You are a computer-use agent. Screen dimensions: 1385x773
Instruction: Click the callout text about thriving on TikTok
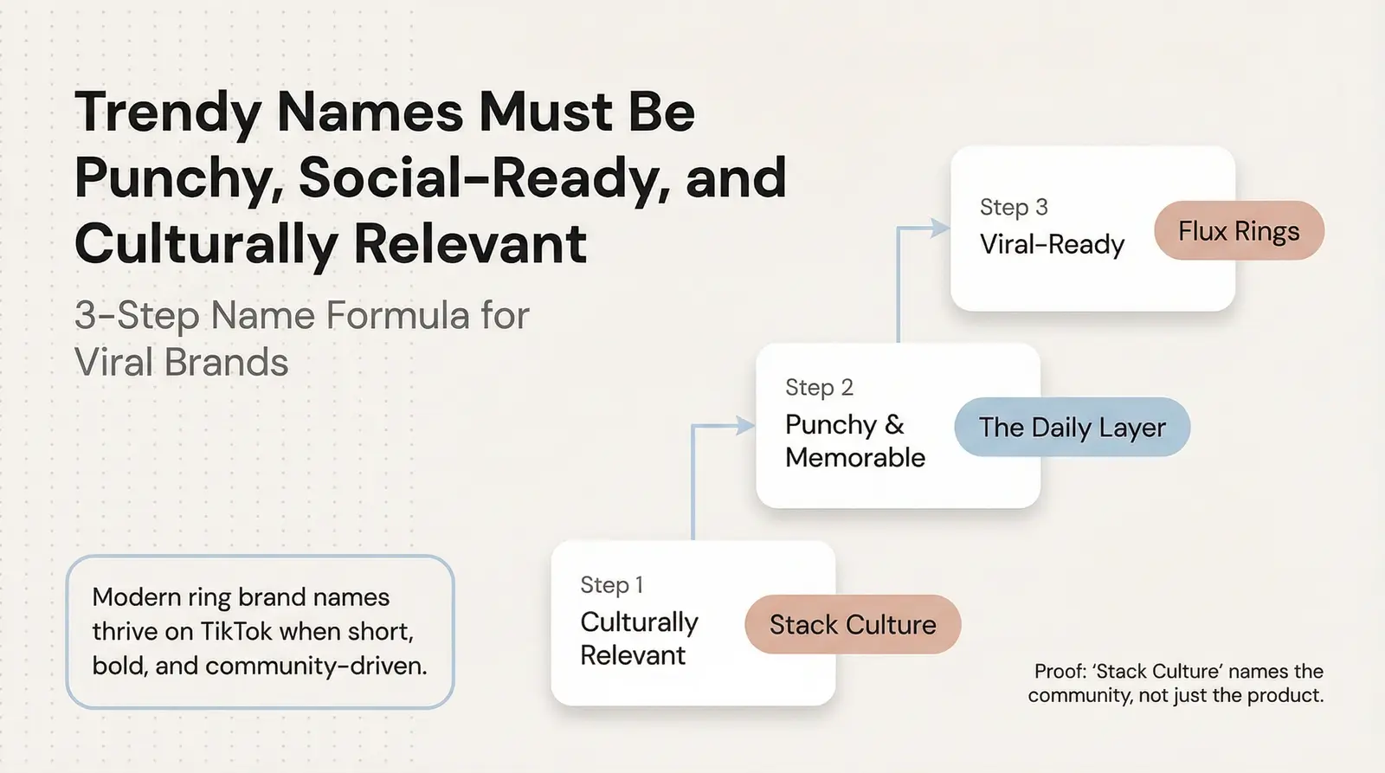[260, 631]
